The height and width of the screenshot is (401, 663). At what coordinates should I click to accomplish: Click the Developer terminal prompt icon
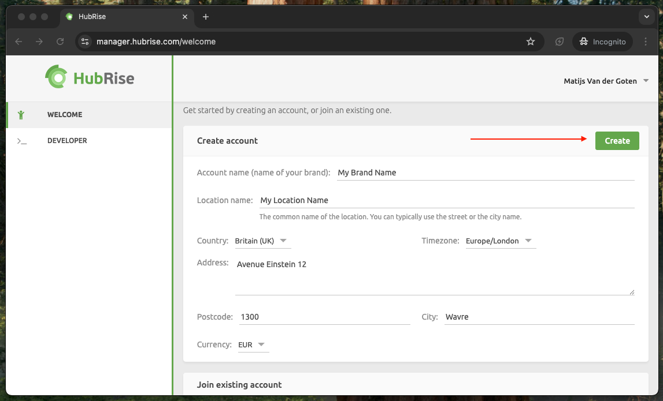(22, 141)
